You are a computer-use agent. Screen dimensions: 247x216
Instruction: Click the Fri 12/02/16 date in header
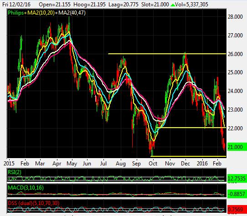click(x=16, y=5)
